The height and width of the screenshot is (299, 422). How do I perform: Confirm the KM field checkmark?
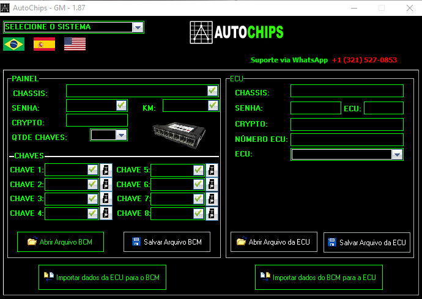213,105
